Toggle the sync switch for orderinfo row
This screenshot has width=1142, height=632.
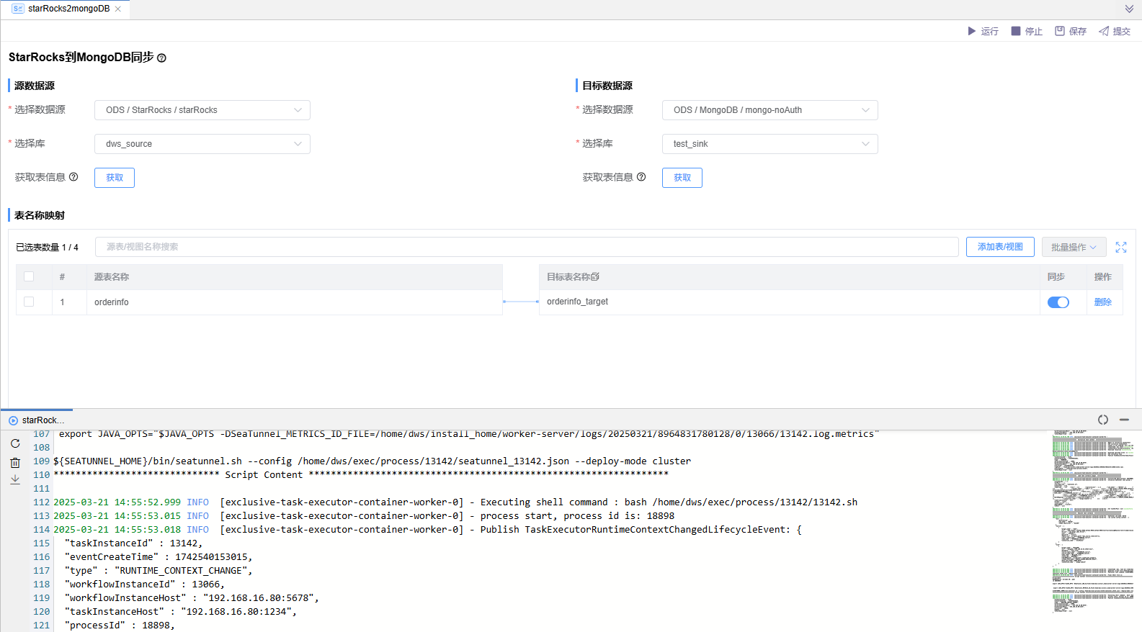coord(1058,302)
